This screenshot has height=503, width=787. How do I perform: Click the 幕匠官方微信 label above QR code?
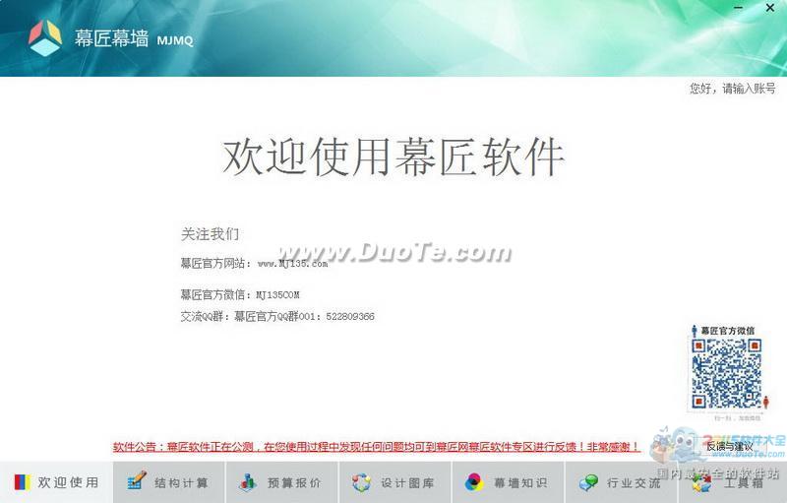click(x=727, y=331)
